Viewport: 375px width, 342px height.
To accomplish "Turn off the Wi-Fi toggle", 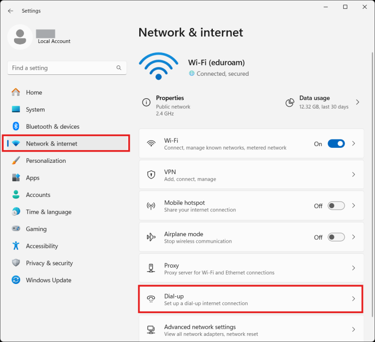I will 336,144.
